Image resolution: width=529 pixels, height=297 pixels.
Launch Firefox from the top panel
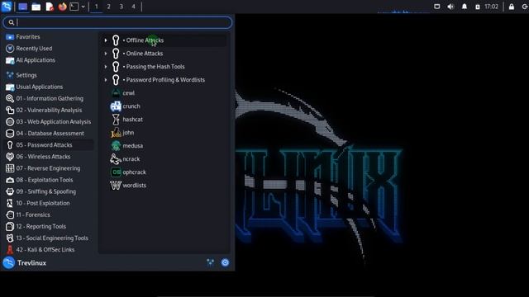coord(63,7)
